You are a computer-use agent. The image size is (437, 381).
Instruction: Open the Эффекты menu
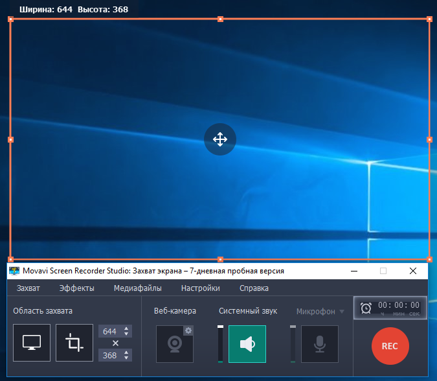point(76,288)
